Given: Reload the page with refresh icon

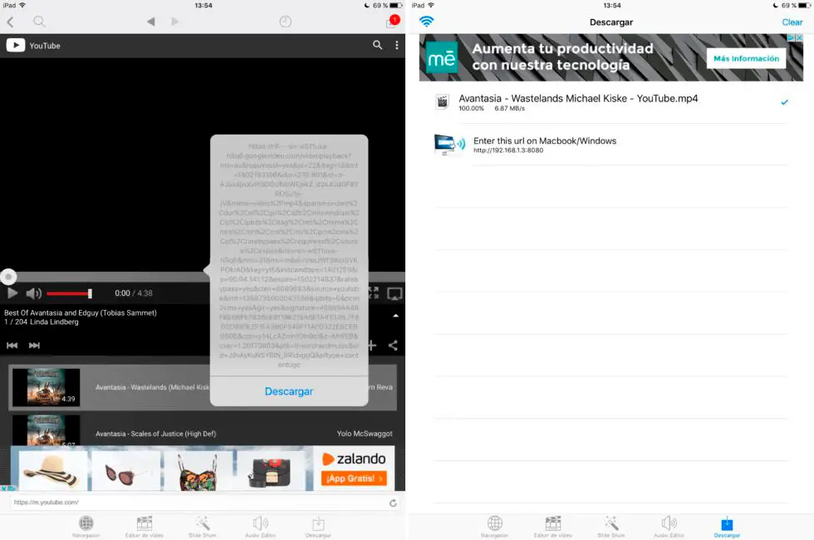Looking at the screenshot, I should (393, 503).
